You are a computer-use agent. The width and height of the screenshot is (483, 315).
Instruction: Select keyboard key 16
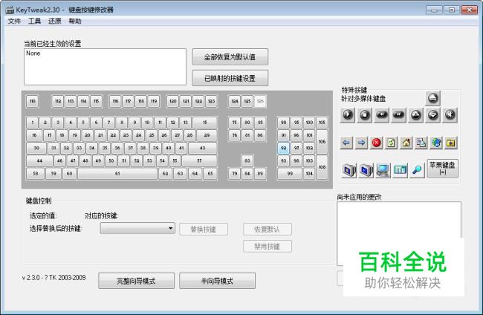coord(34,135)
